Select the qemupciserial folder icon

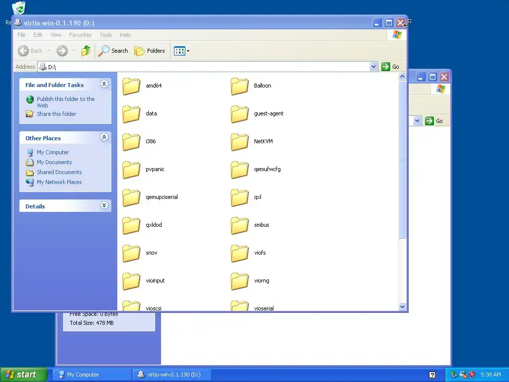point(131,197)
